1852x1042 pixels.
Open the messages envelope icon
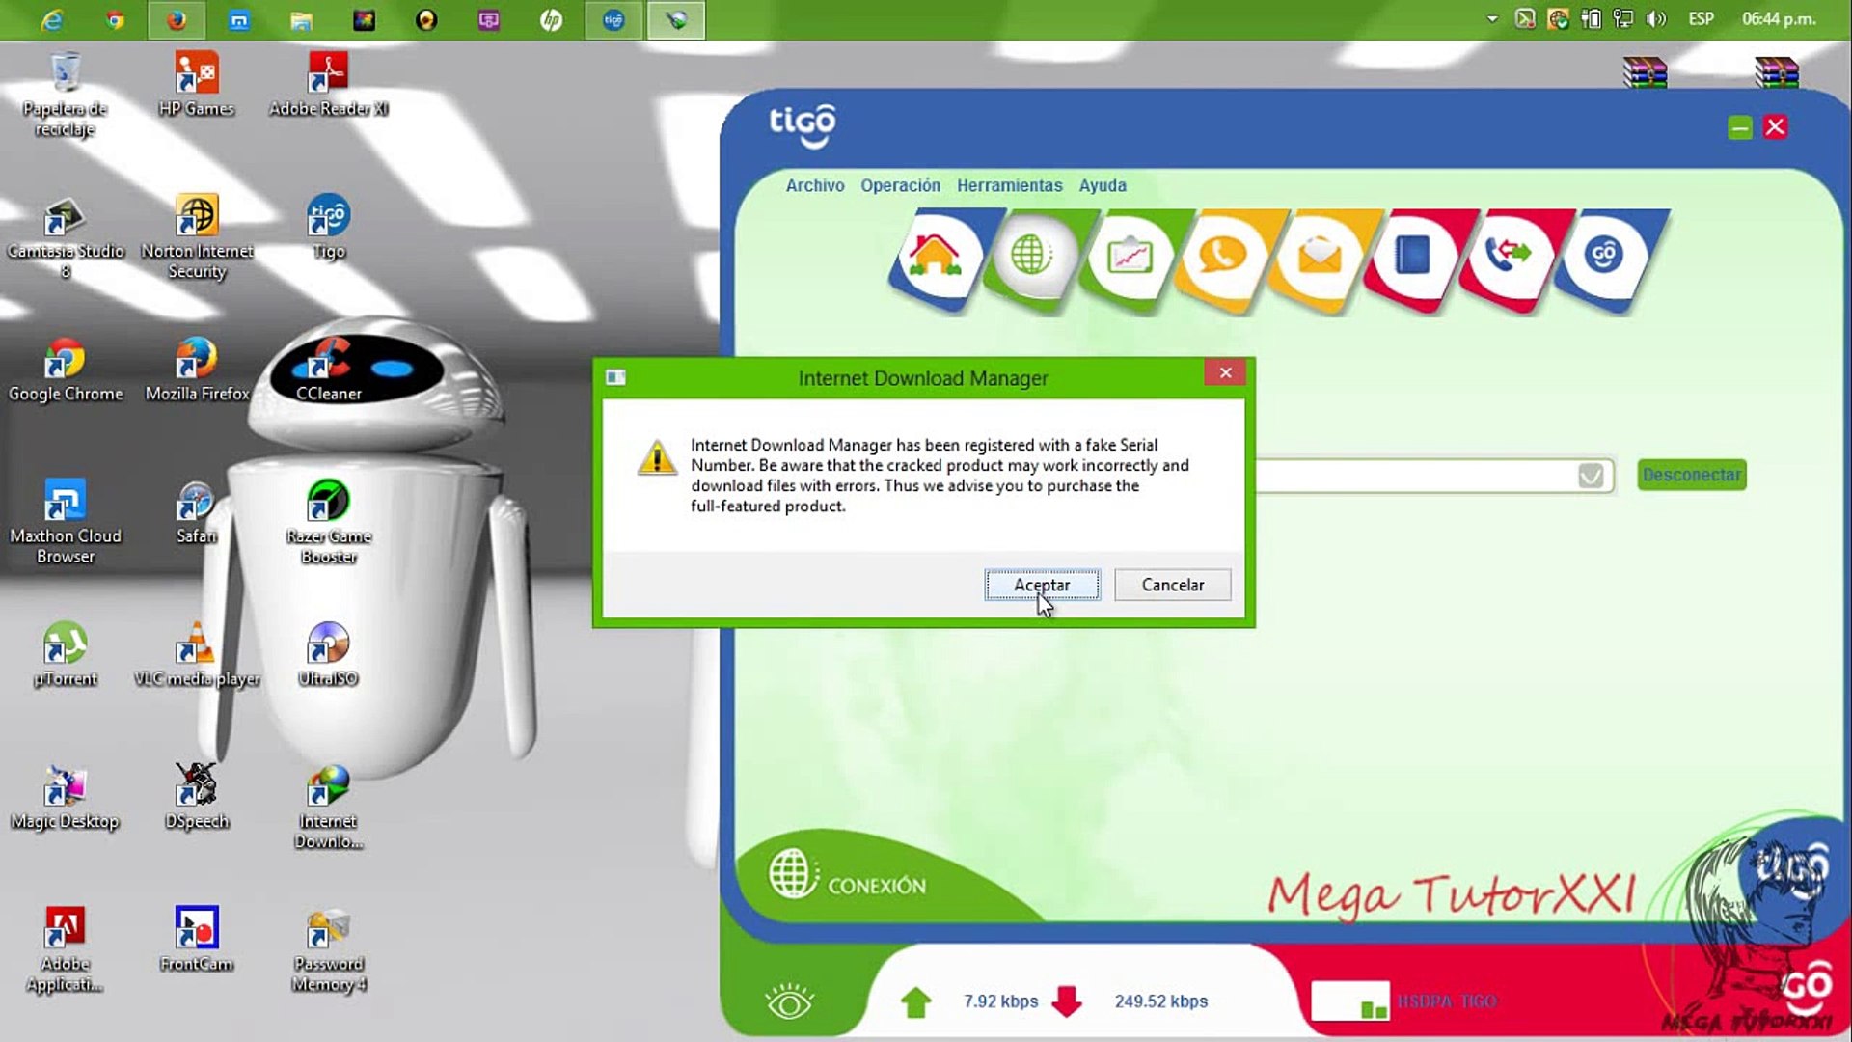point(1319,257)
